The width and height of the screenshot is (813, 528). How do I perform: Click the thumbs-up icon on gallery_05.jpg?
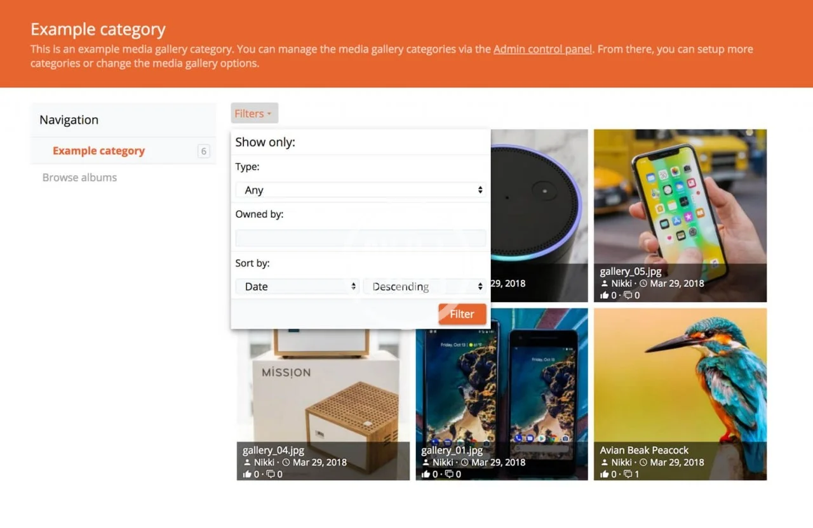604,296
